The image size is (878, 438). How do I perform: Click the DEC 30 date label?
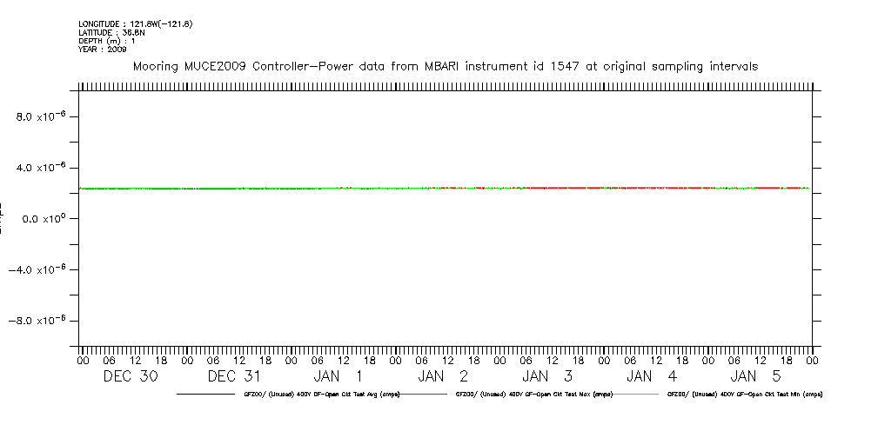coord(131,376)
